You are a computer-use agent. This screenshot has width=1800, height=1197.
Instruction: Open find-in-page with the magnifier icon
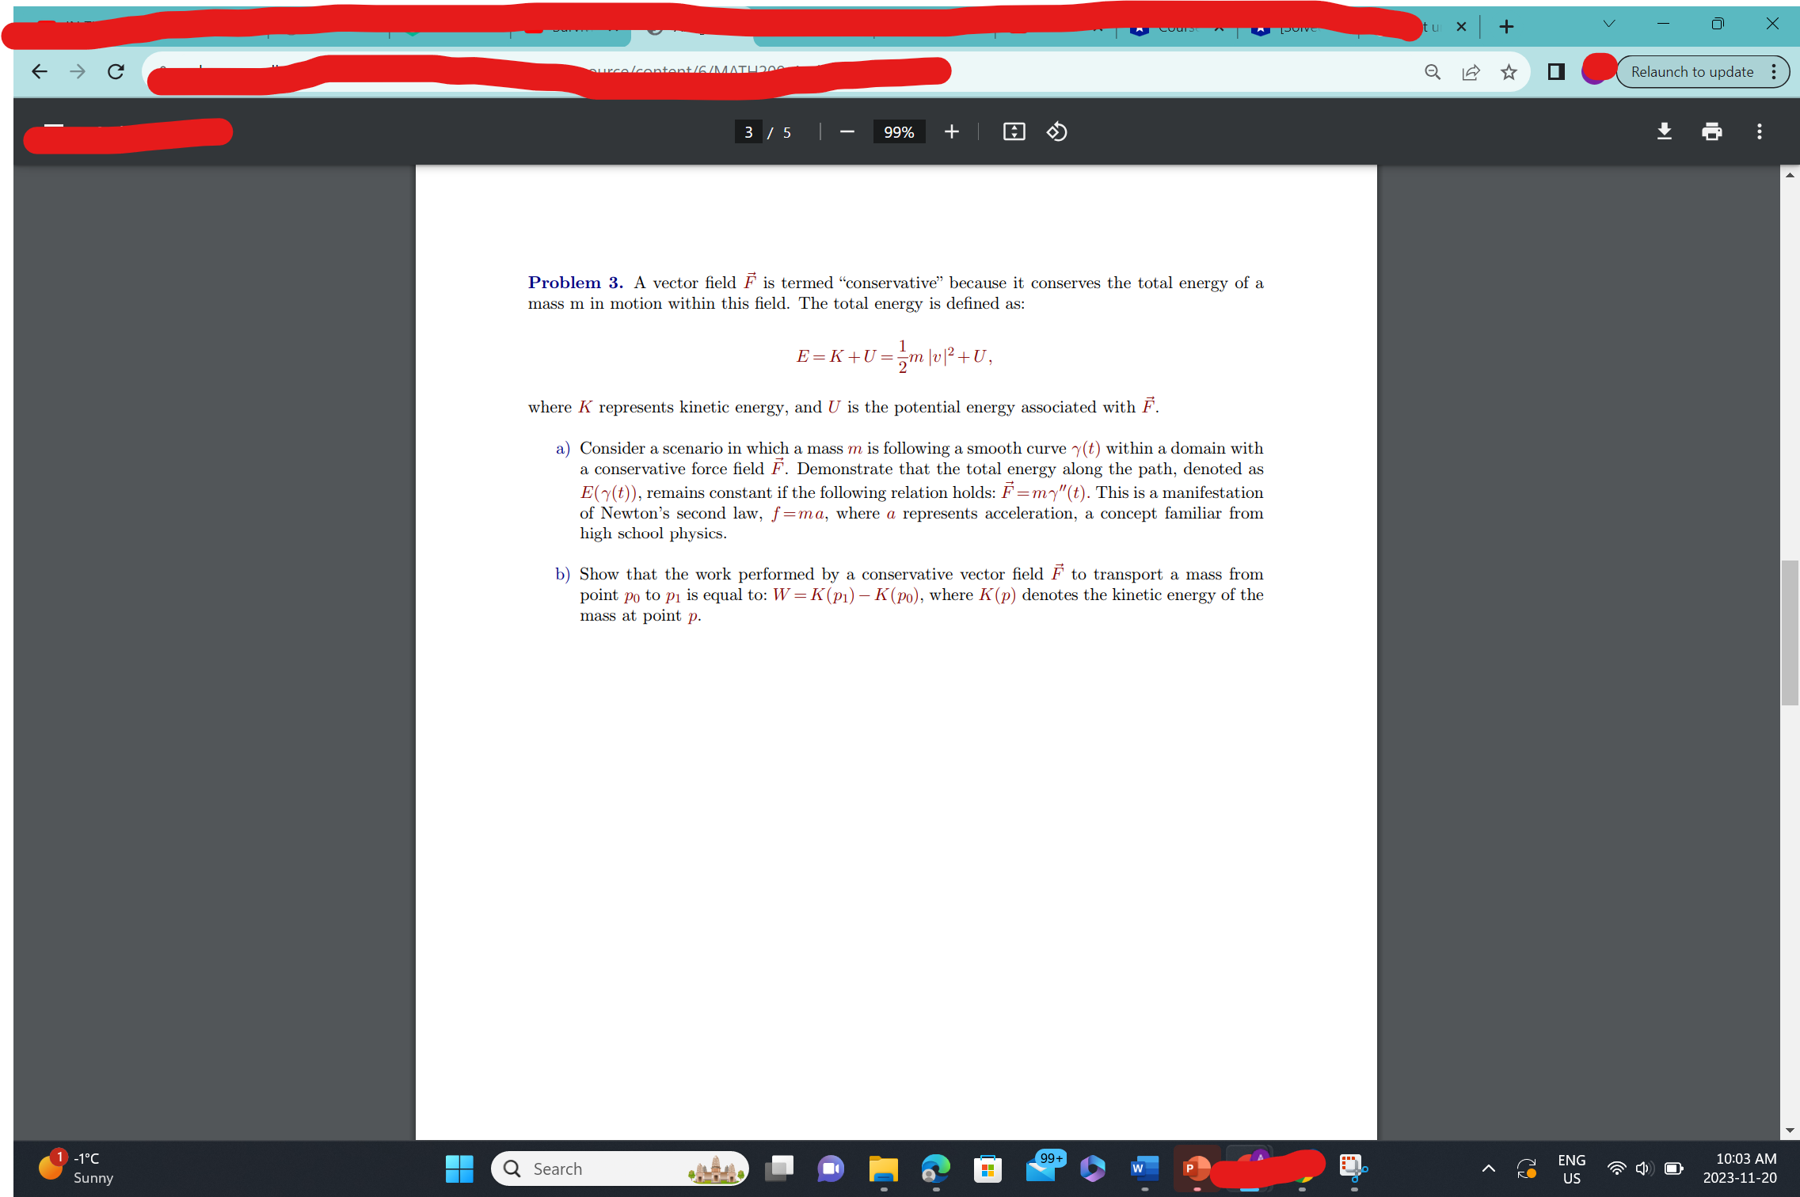(1432, 71)
